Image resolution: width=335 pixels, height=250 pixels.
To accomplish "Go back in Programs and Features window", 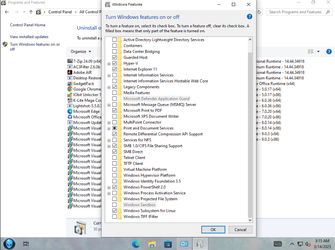I will (7, 12).
